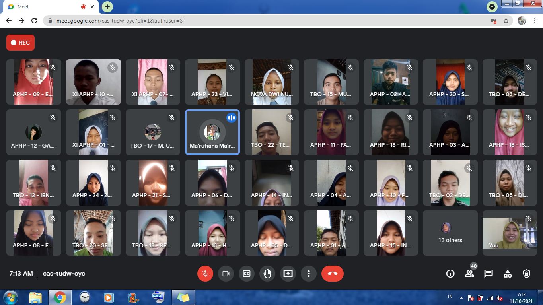
Task: Toggle the camera button
Action: click(x=226, y=274)
